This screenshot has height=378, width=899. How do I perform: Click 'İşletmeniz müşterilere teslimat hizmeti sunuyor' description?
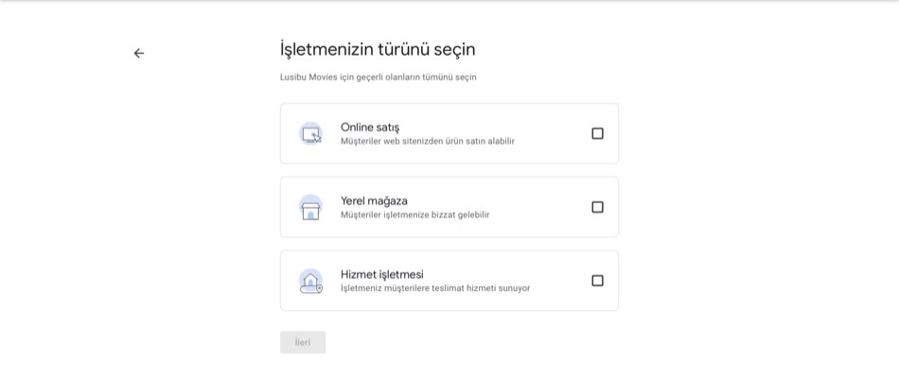435,289
